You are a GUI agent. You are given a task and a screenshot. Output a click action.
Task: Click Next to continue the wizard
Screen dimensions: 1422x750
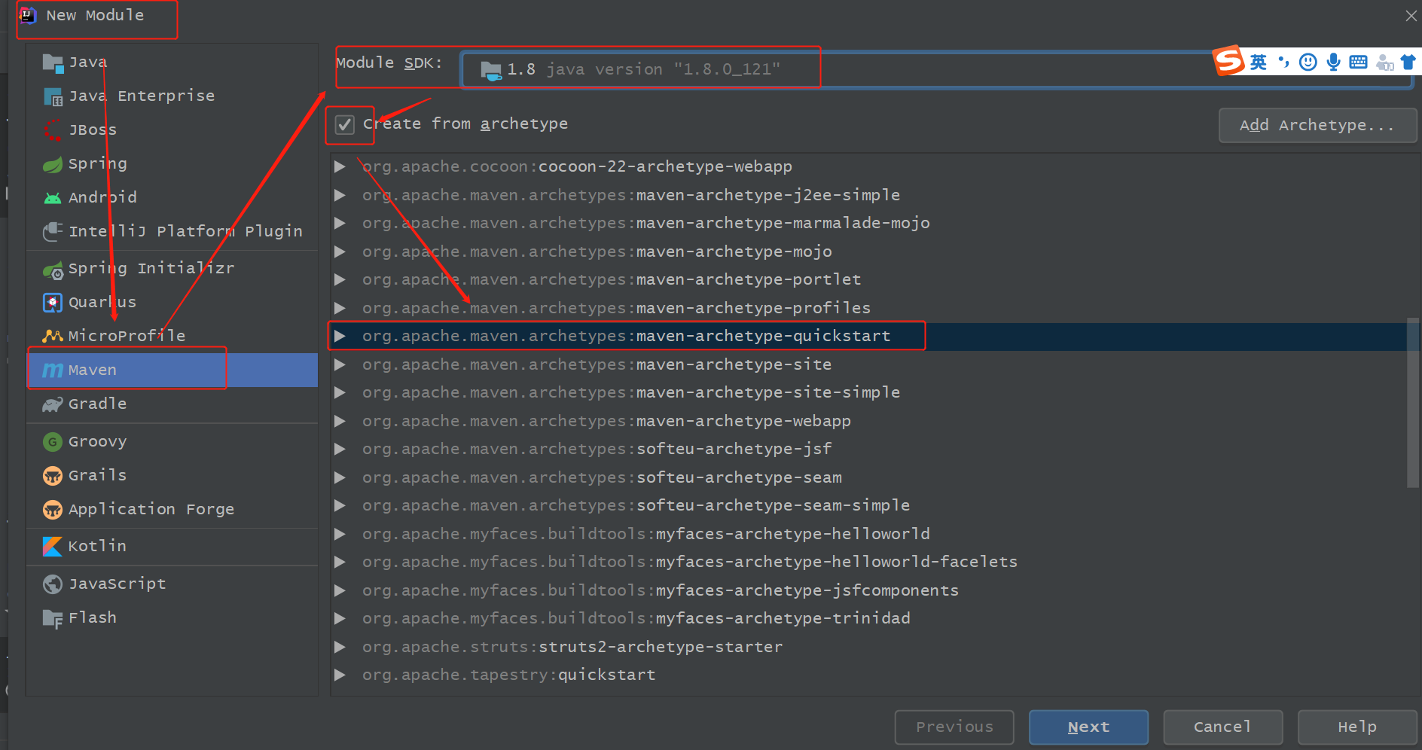coord(1088,727)
